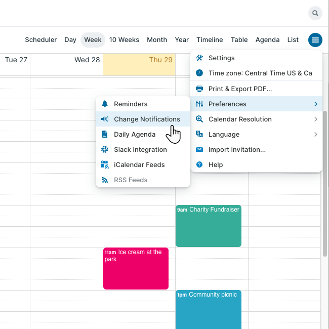Open the 11am Ice cream at the park event
This screenshot has height=329, width=329.
pyautogui.click(x=136, y=268)
